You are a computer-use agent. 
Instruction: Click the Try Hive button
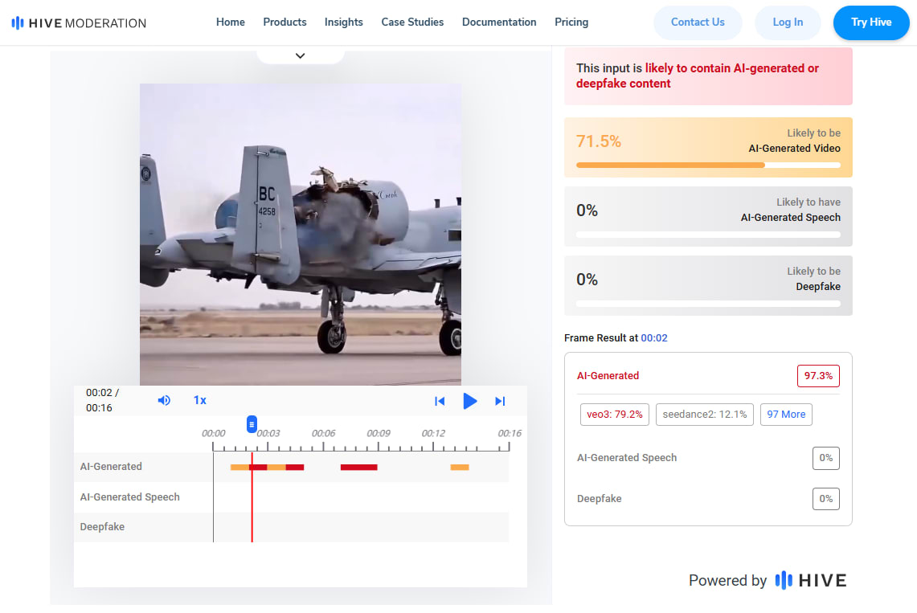[871, 22]
